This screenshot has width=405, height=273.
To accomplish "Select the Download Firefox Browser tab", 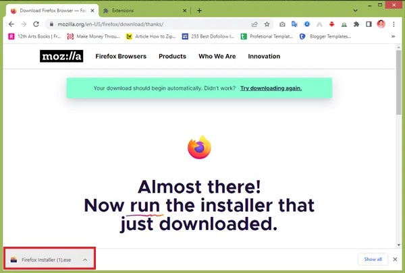I will [52, 11].
